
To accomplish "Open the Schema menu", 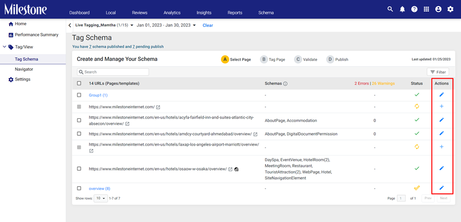I will [x=266, y=13].
